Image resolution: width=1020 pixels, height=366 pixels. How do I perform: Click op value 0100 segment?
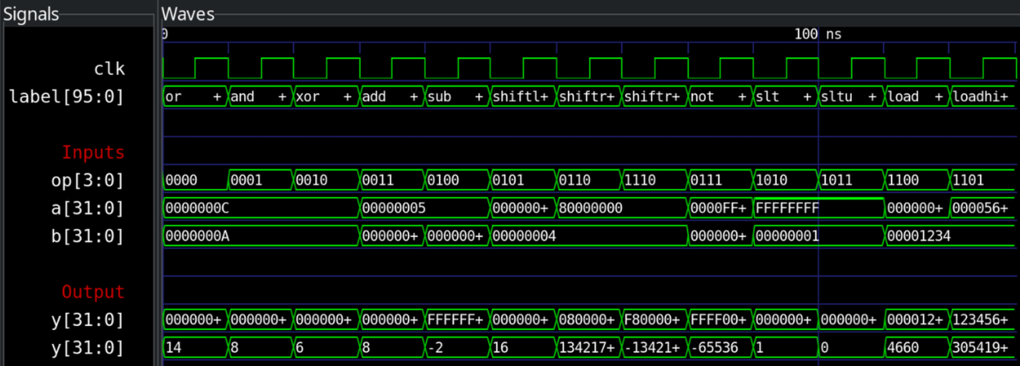pyautogui.click(x=457, y=181)
